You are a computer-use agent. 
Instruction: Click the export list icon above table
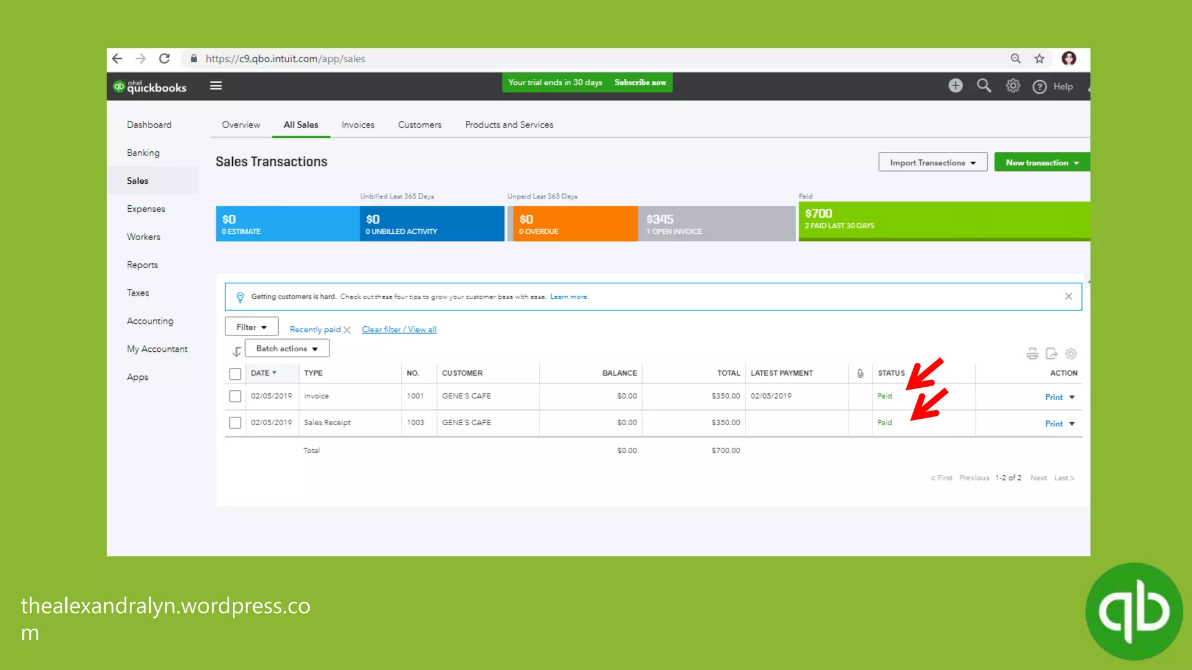pos(1051,354)
